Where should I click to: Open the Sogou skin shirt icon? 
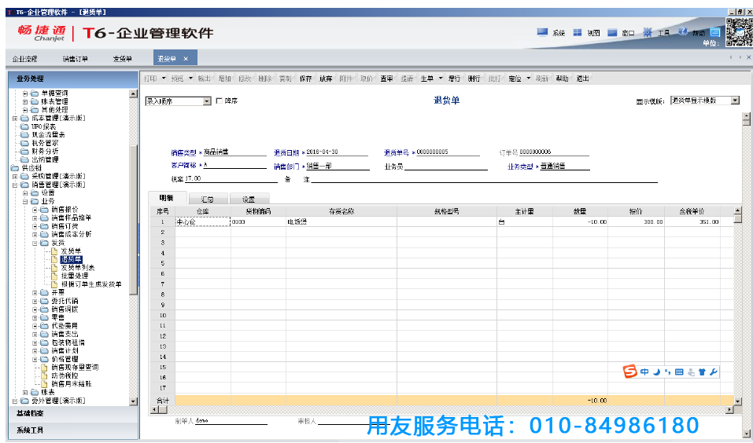pyautogui.click(x=702, y=372)
